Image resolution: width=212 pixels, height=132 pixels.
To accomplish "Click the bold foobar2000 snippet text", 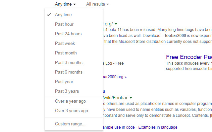I will click(175, 36).
